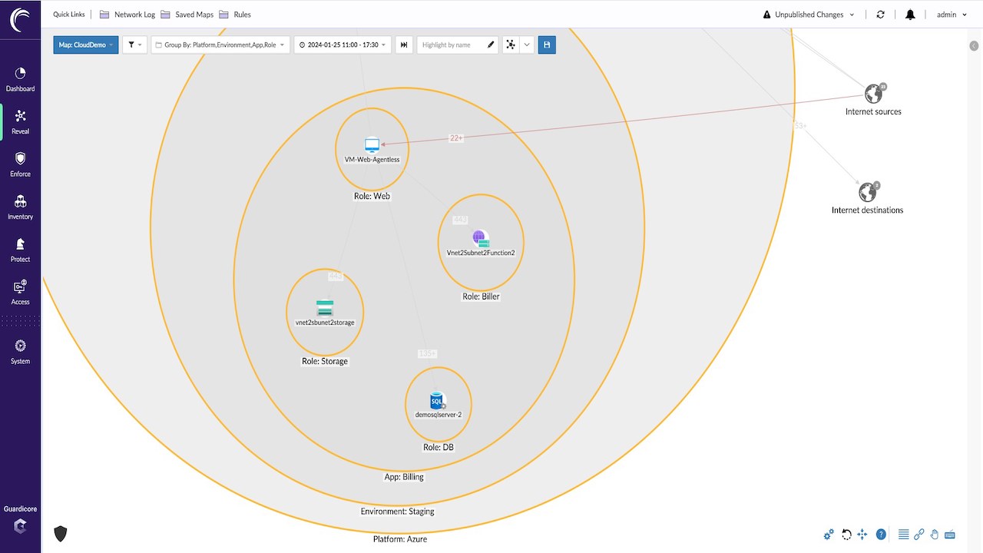Open the help question mark icon
The height and width of the screenshot is (553, 983).
(881, 535)
